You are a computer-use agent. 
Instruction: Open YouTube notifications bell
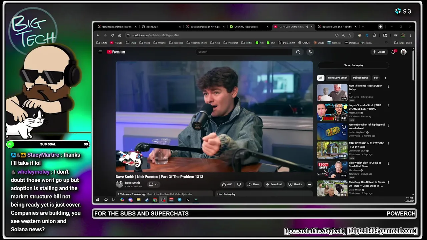pyautogui.click(x=393, y=52)
